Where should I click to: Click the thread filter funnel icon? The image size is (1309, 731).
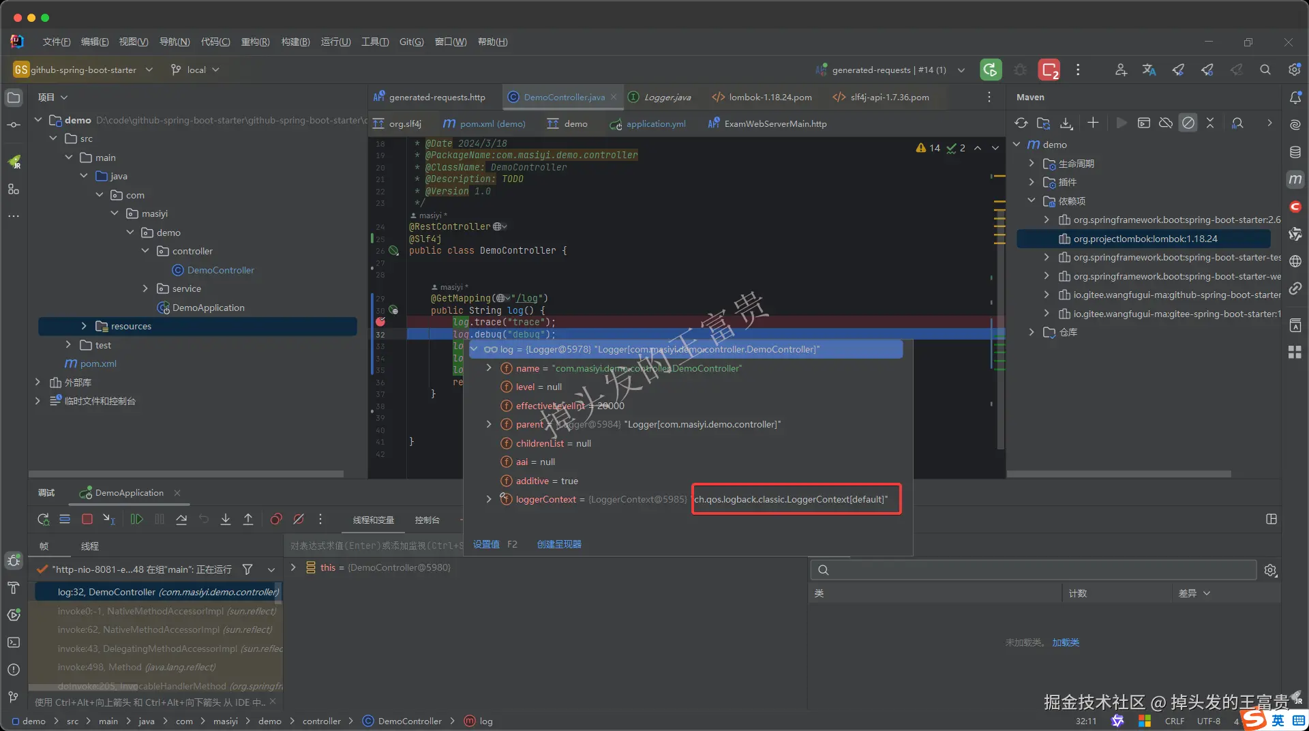(247, 569)
